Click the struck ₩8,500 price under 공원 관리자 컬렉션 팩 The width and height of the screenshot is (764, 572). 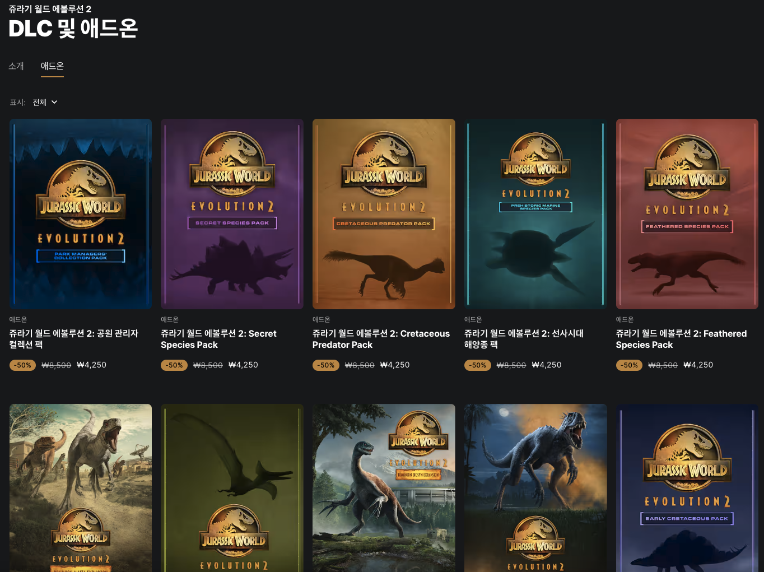(57, 365)
